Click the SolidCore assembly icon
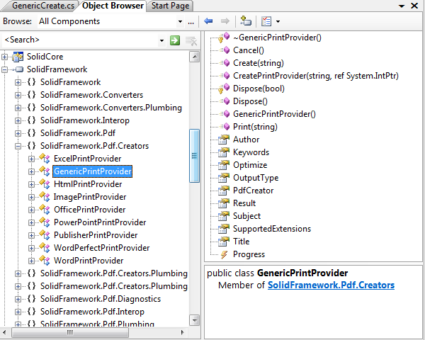 (x=18, y=57)
